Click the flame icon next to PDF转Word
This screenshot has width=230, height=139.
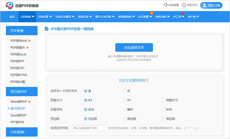(x=29, y=41)
